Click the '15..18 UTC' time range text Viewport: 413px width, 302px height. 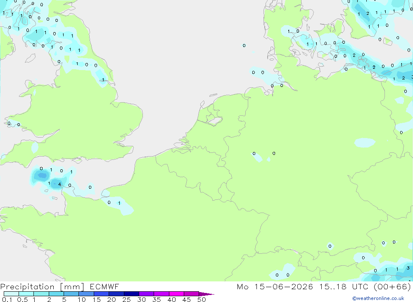[x=344, y=286]
